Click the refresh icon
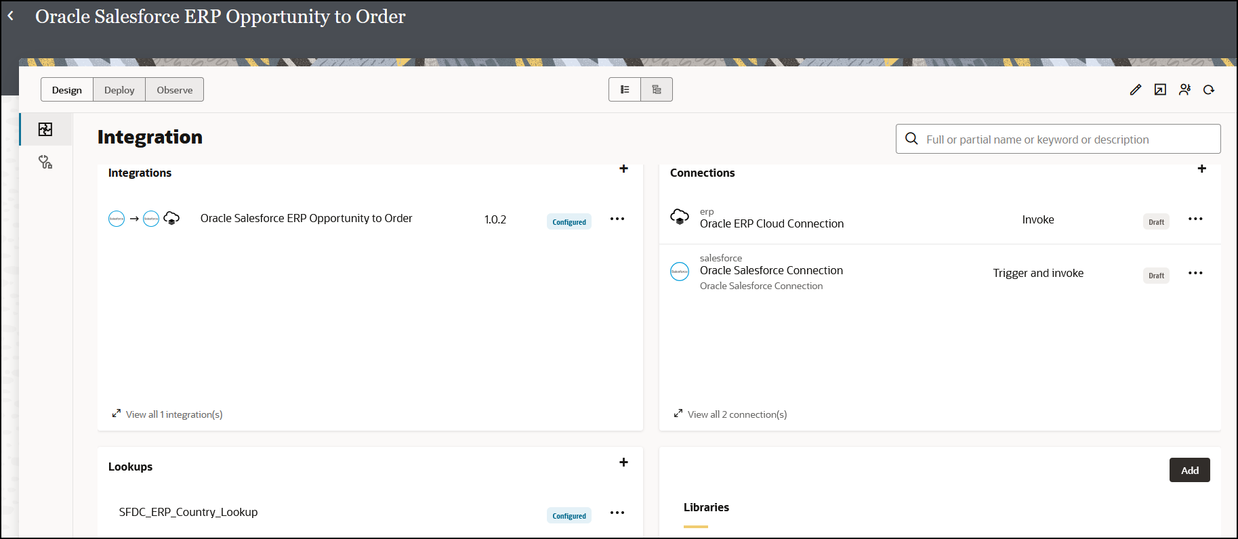Viewport: 1238px width, 539px height. coord(1209,89)
